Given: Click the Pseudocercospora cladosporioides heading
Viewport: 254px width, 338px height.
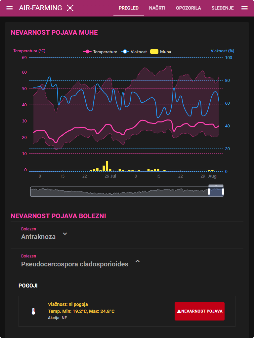Looking at the screenshot, I should [74, 264].
